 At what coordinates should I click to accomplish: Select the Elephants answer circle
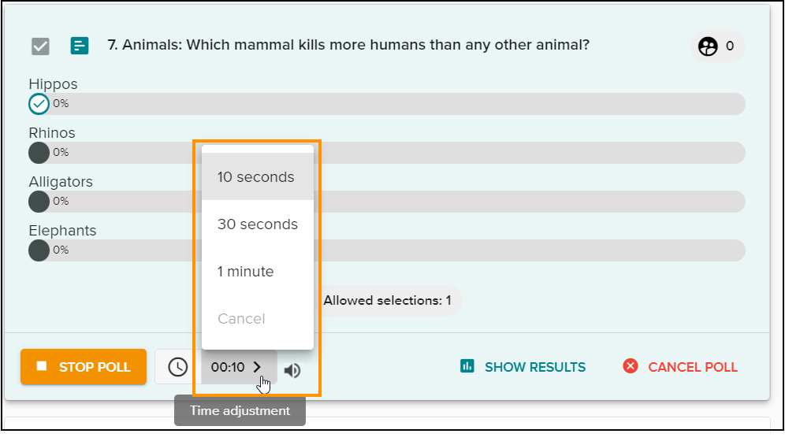[39, 250]
